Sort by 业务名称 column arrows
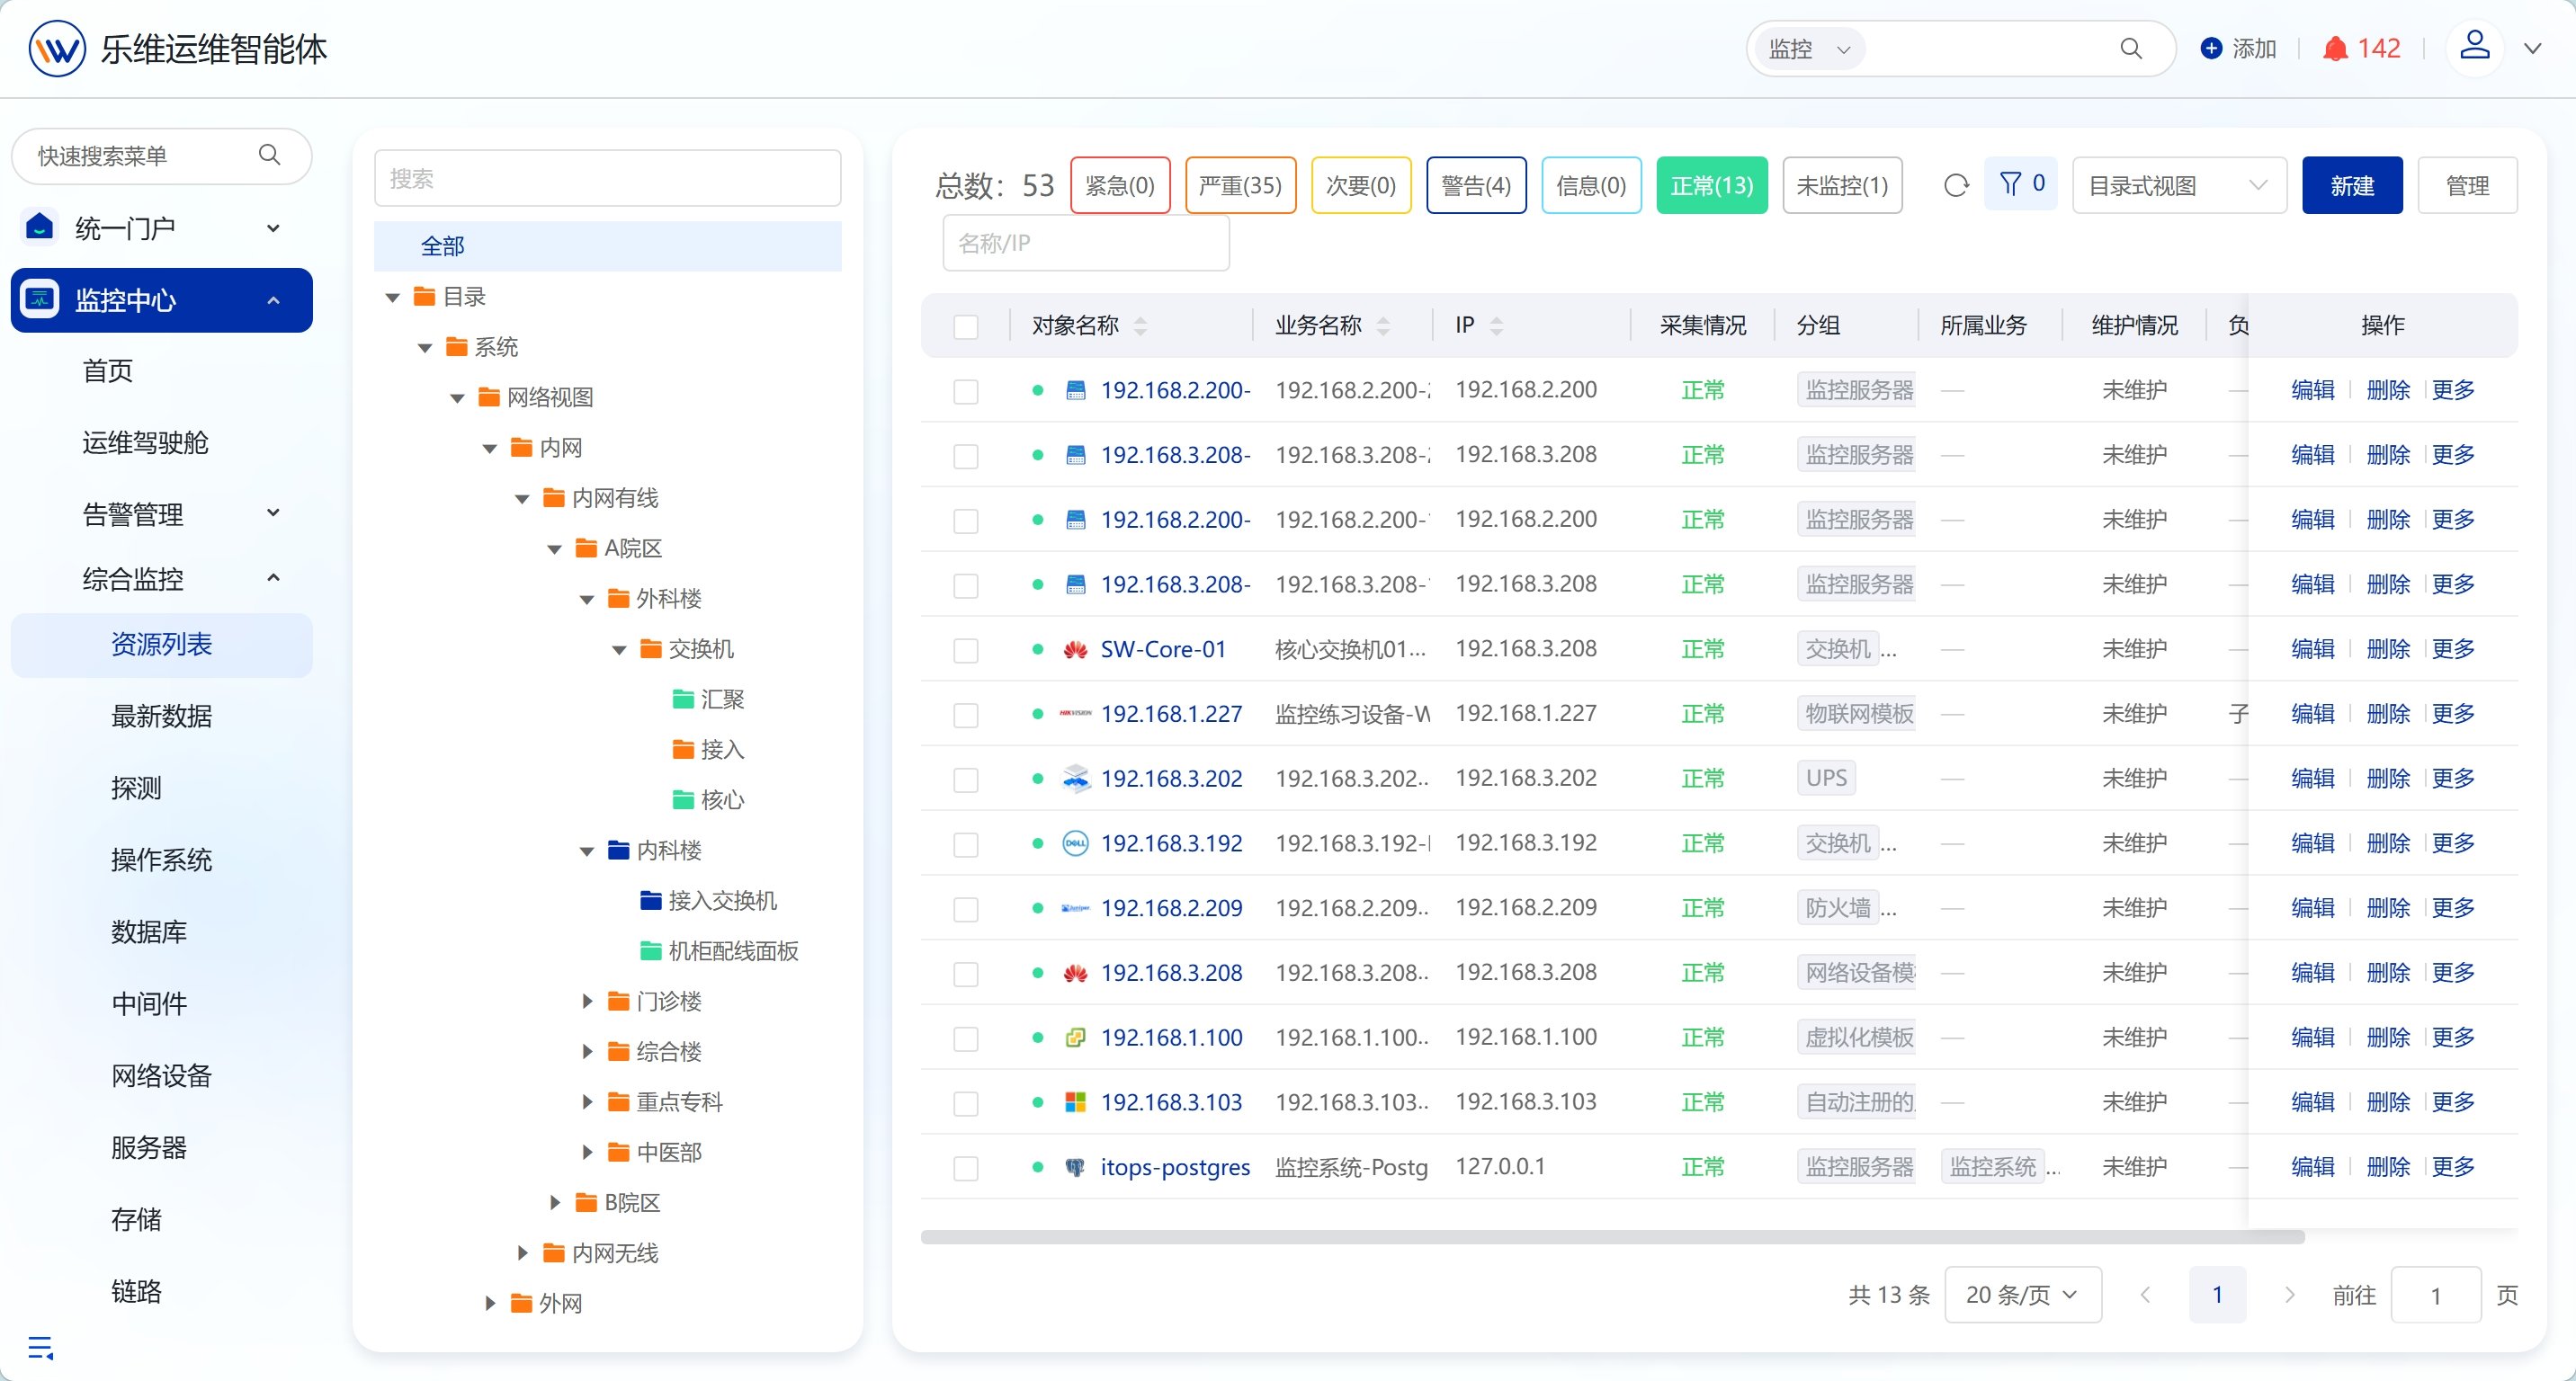Screen dimensions: 2576x1381 (1383, 325)
